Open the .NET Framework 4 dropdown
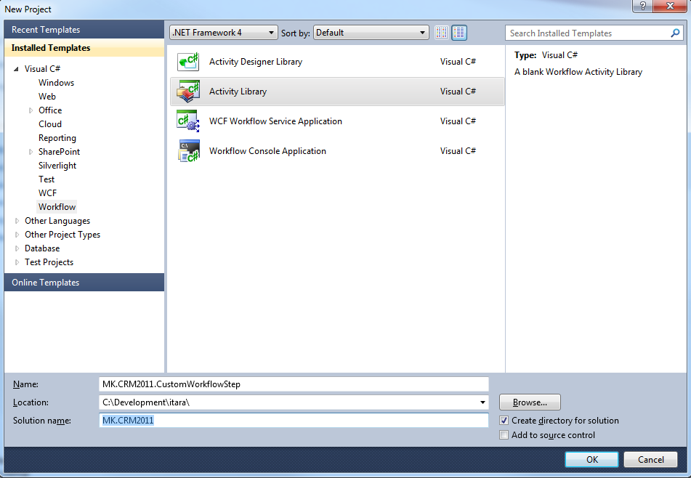Screen dimensions: 691x478 point(223,33)
